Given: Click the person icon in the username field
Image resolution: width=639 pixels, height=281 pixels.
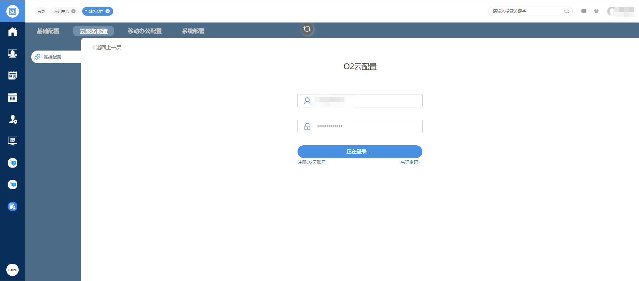Looking at the screenshot, I should (307, 101).
